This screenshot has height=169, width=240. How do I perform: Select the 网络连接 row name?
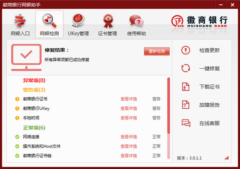[x=31, y=137]
